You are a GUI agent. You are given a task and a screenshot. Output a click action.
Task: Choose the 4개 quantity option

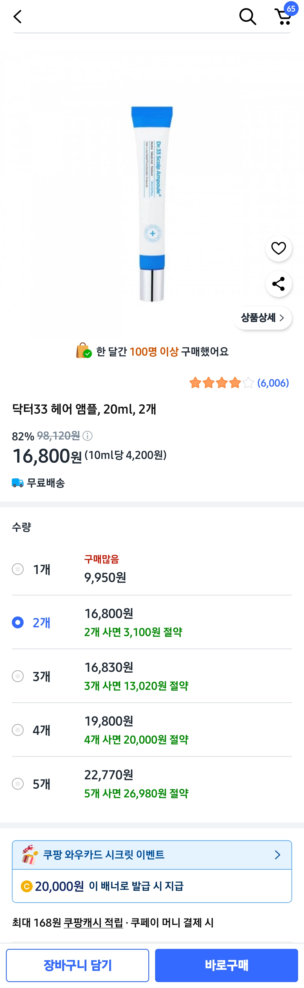click(18, 730)
